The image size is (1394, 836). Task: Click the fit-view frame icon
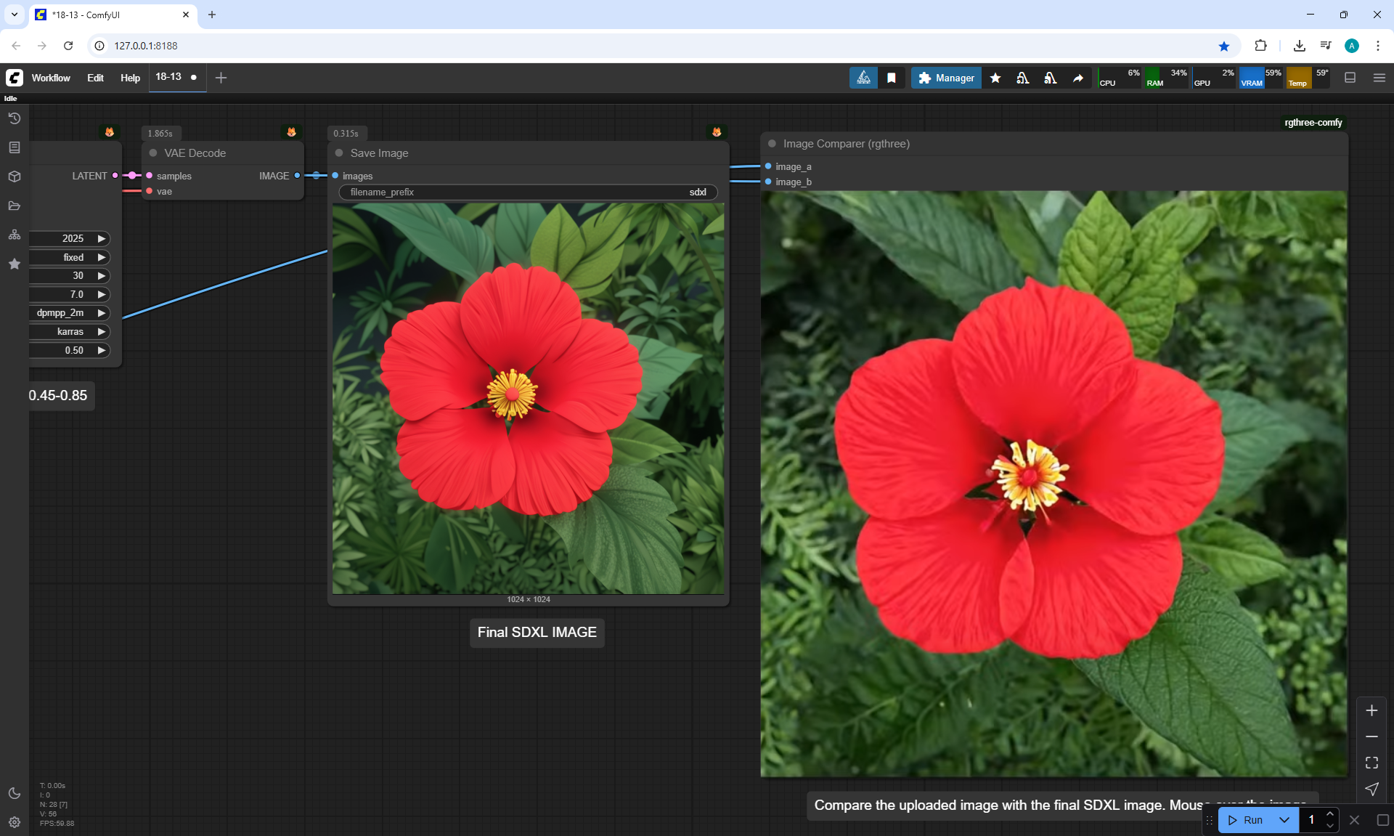(1371, 763)
